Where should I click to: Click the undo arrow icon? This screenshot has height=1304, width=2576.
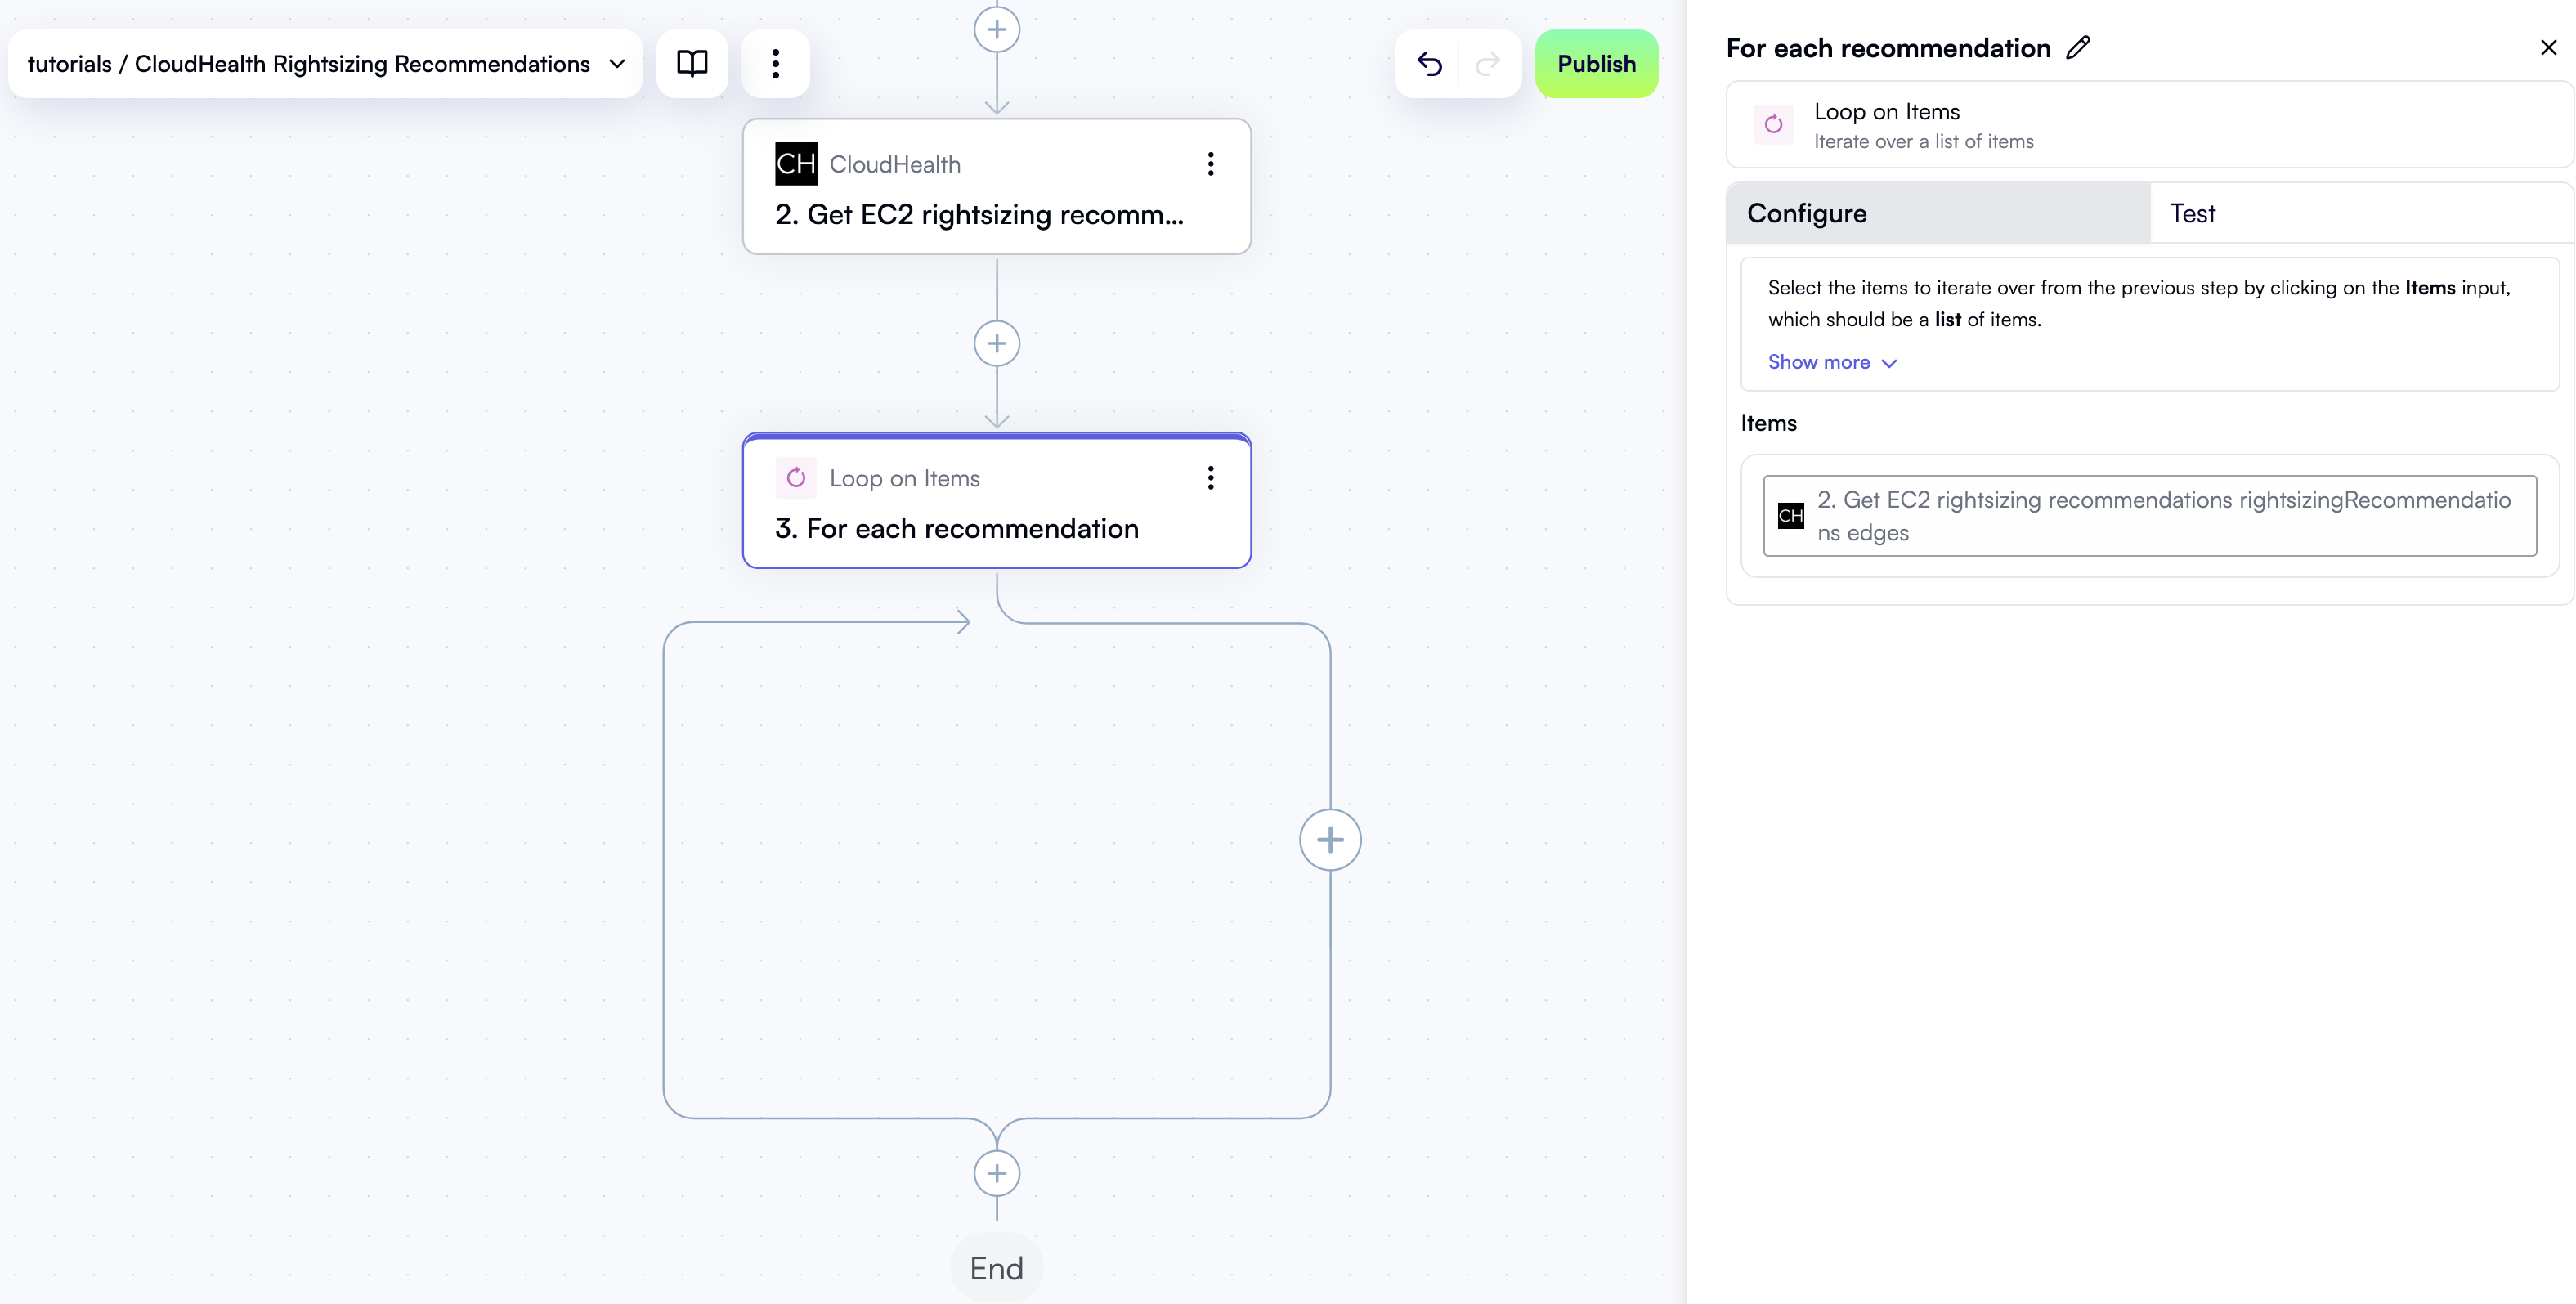pyautogui.click(x=1430, y=63)
